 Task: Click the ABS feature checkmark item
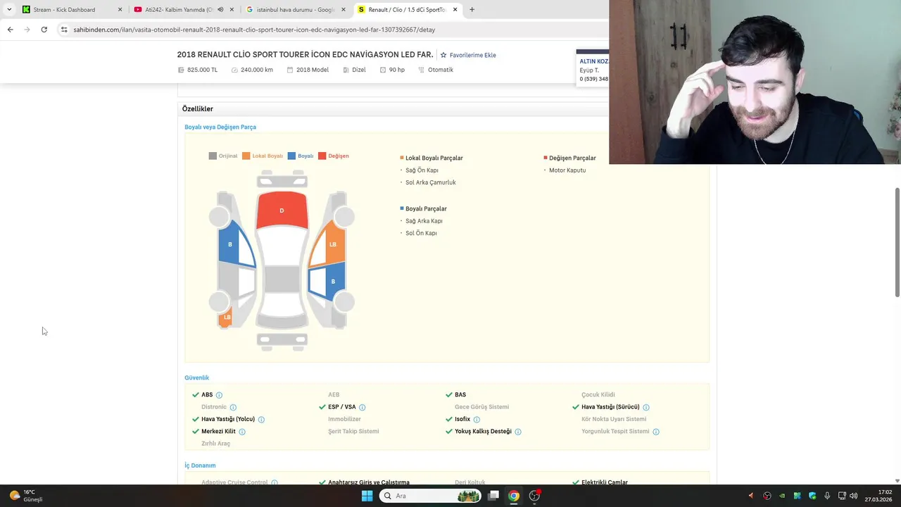click(x=203, y=395)
